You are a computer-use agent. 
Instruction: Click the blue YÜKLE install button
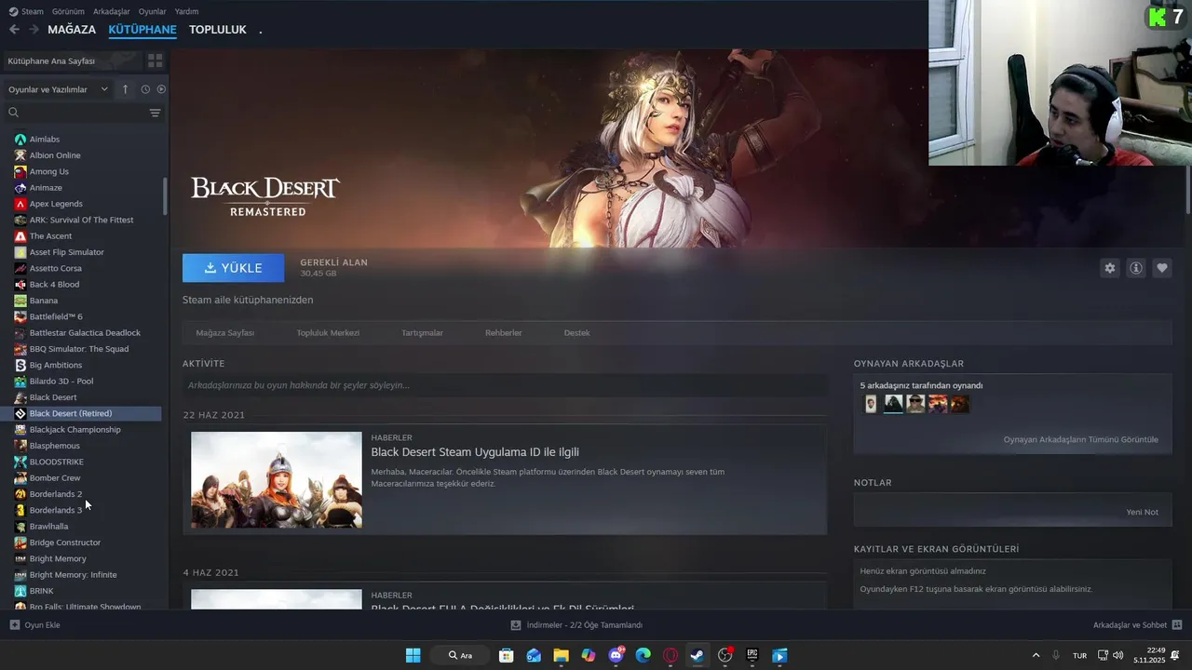pyautogui.click(x=234, y=268)
